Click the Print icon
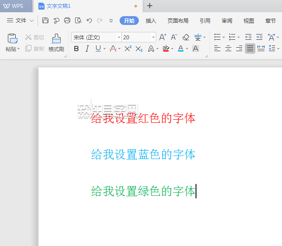The height and width of the screenshot is (246, 282). click(x=67, y=21)
